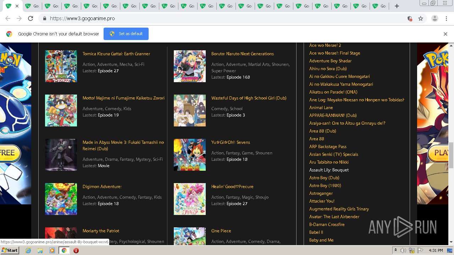
Task: Open Motto! Majime ni Fumajime Kaiketsu Zorori
Action: (123, 98)
